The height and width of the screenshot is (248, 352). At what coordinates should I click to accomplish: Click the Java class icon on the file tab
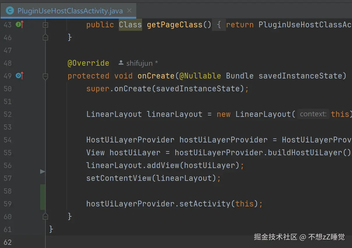[x=10, y=11]
